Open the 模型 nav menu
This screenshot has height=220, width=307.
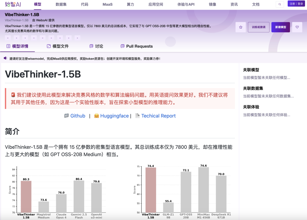[38, 4]
